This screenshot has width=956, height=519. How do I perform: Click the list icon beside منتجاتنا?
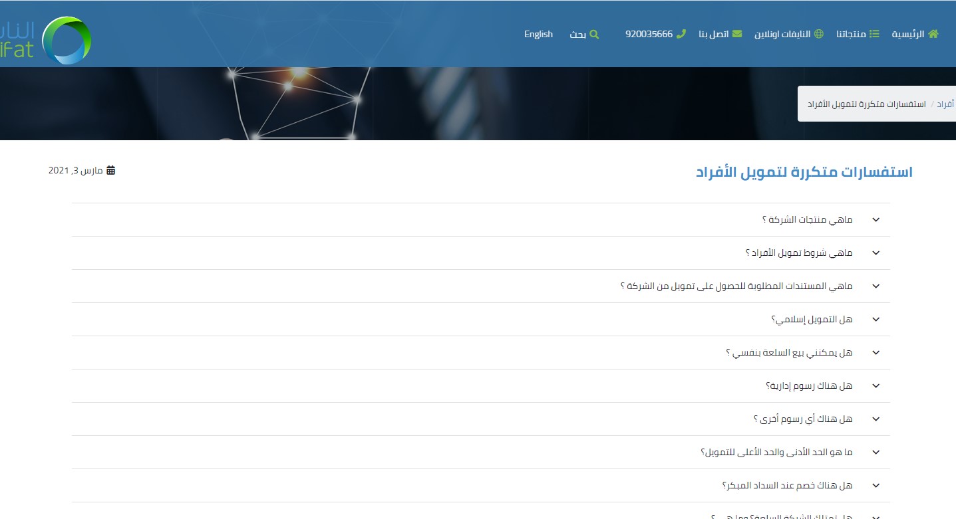tap(874, 34)
